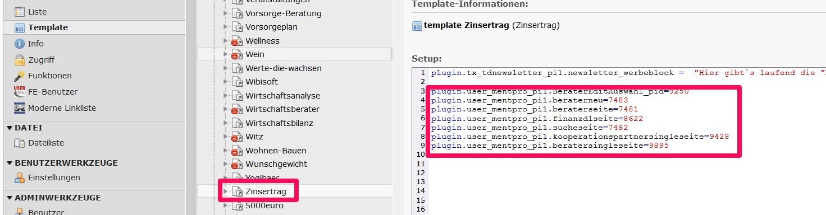Select the Info module icon
This screenshot has width=826, height=215.
coord(19,44)
